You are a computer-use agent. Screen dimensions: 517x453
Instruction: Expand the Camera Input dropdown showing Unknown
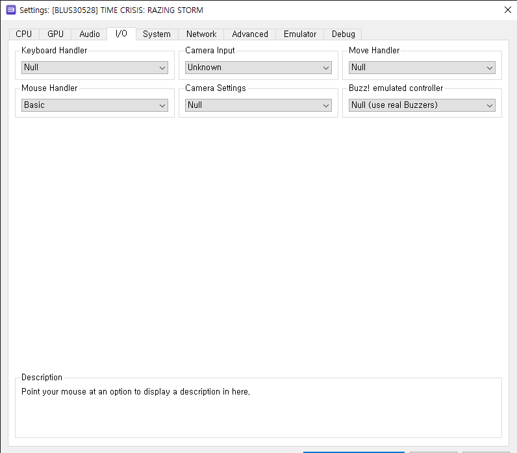(258, 68)
